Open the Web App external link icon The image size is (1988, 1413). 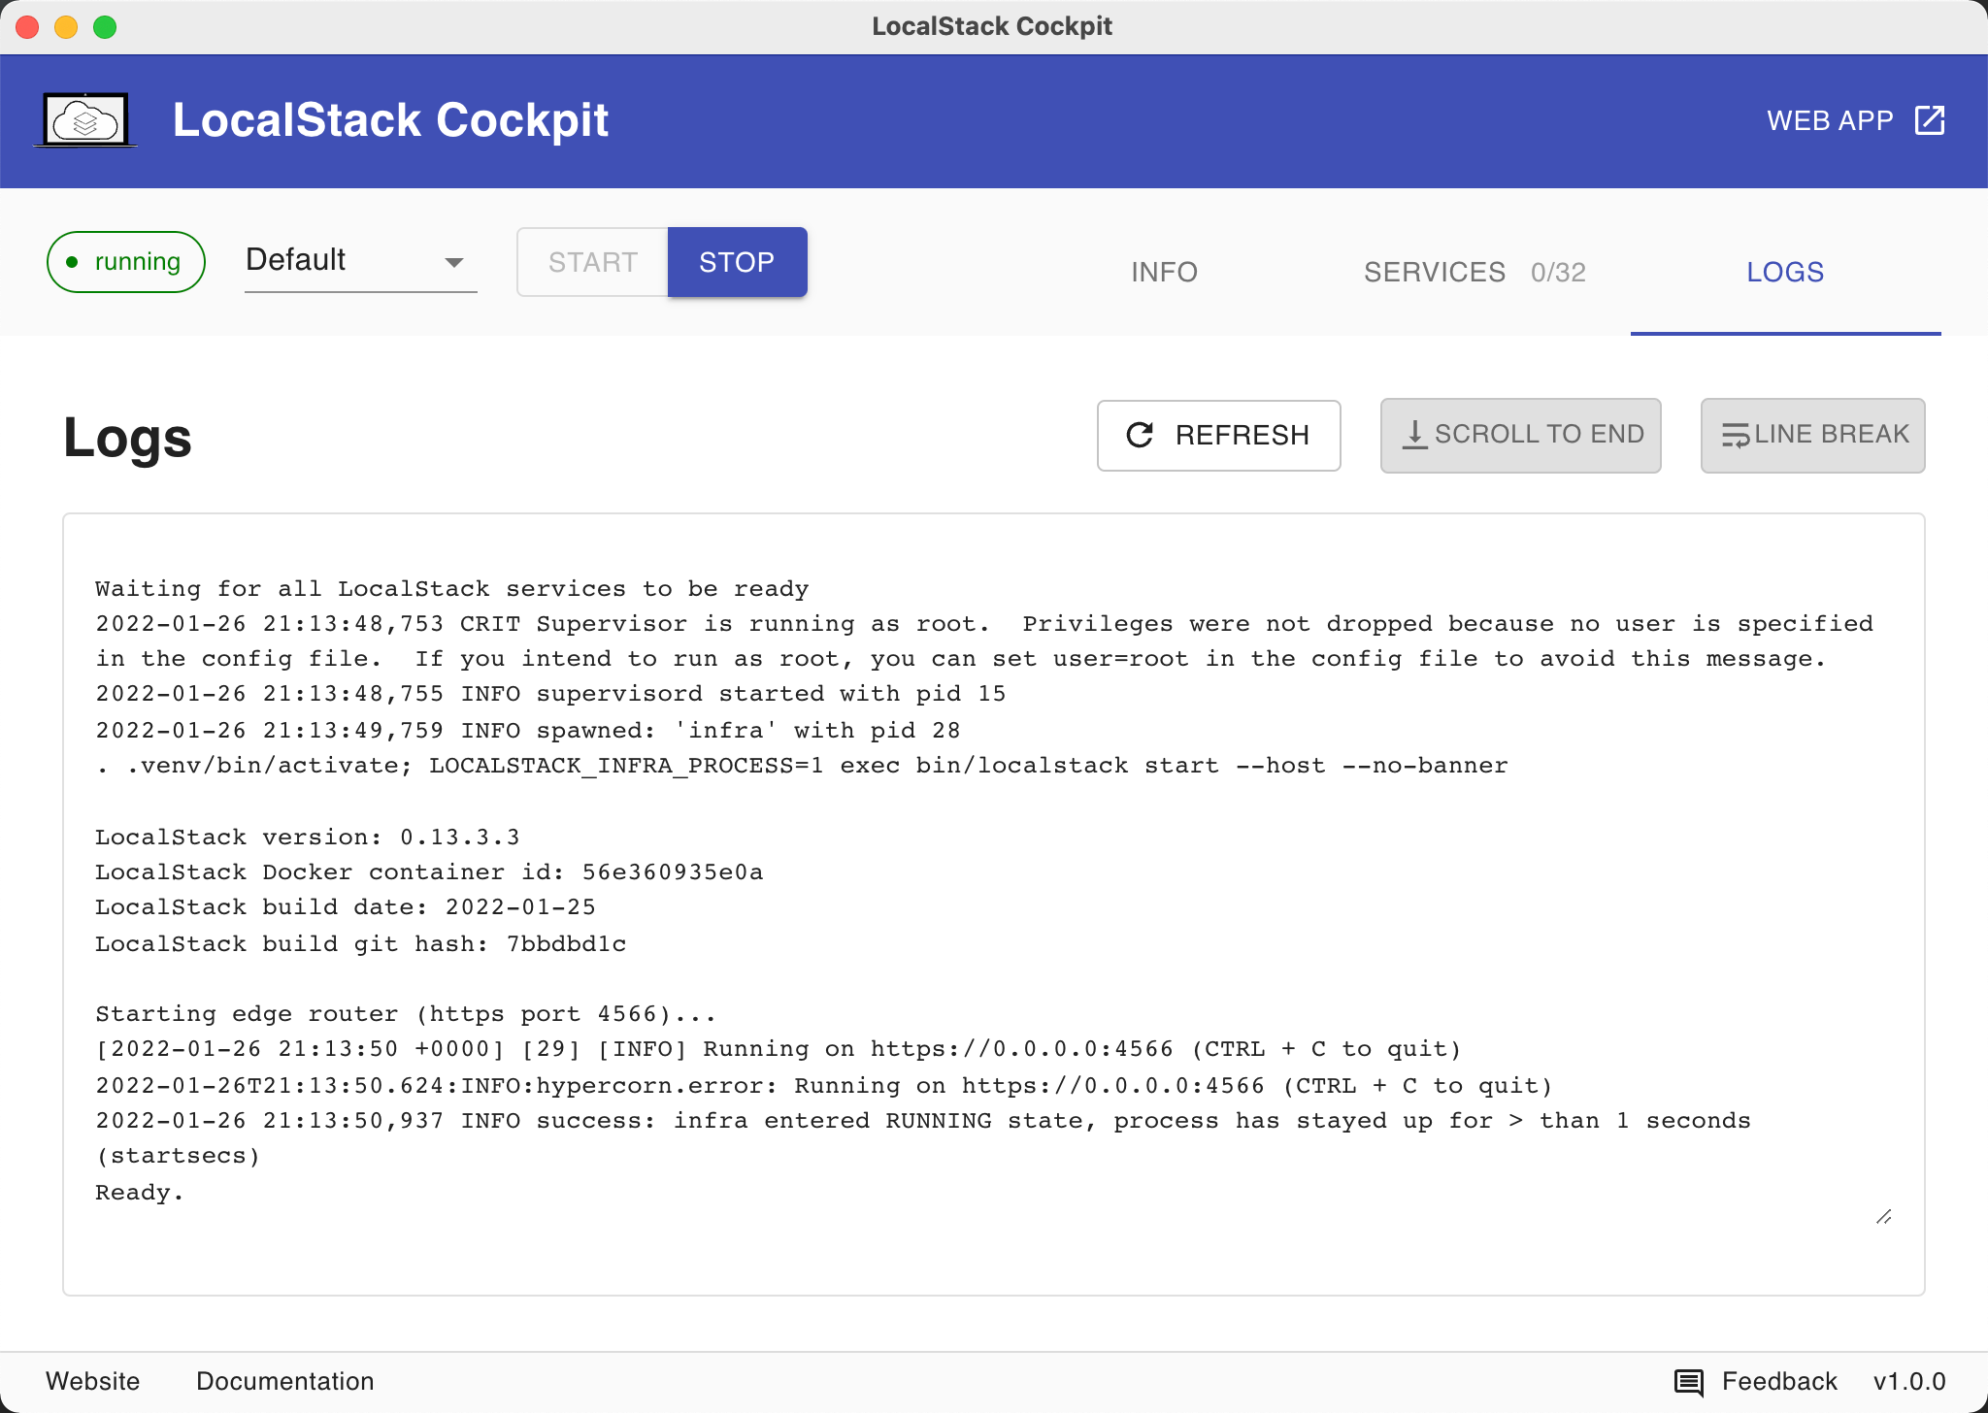[1929, 120]
